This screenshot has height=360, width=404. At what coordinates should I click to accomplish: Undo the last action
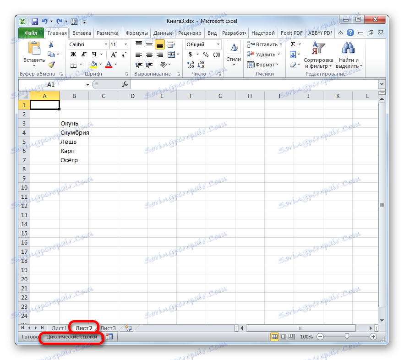click(x=45, y=22)
